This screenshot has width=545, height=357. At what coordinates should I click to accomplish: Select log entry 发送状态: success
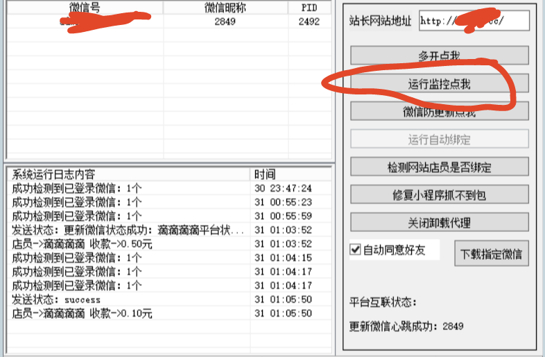(x=169, y=299)
